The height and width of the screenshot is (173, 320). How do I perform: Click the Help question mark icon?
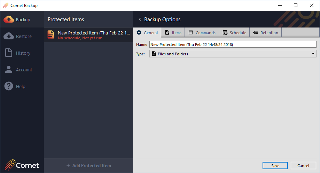pos(9,86)
